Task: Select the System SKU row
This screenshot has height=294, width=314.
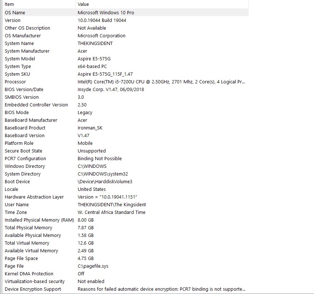Action: point(126,74)
